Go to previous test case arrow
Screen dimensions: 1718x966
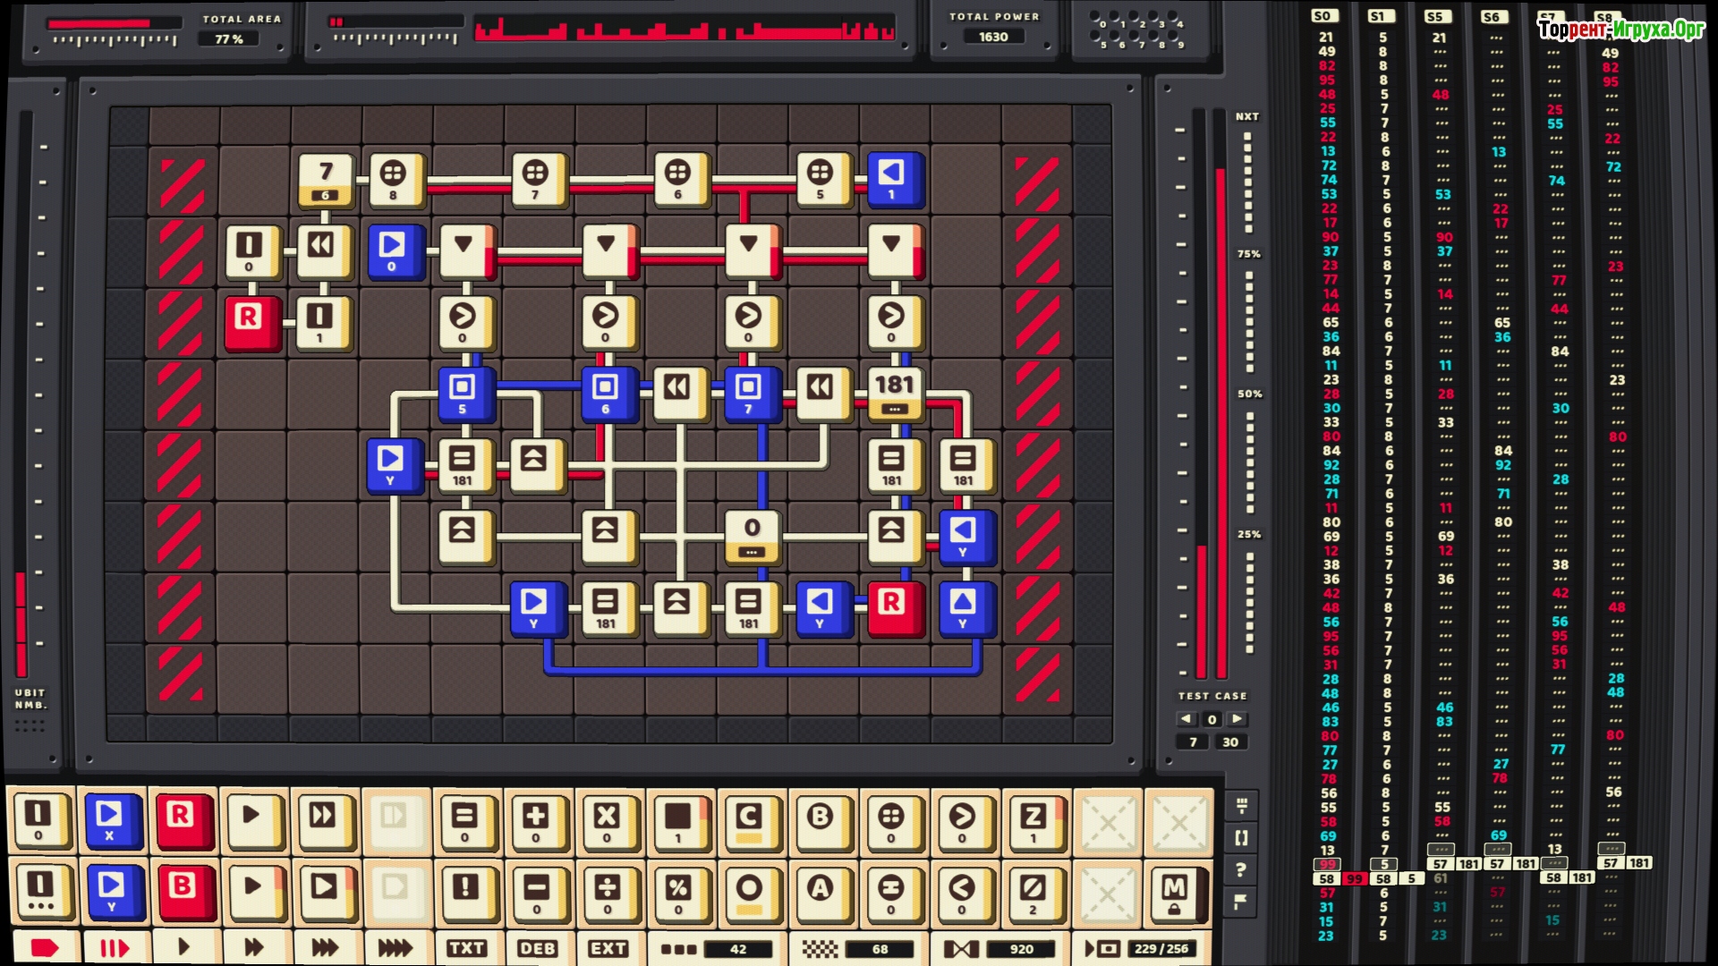(1186, 718)
